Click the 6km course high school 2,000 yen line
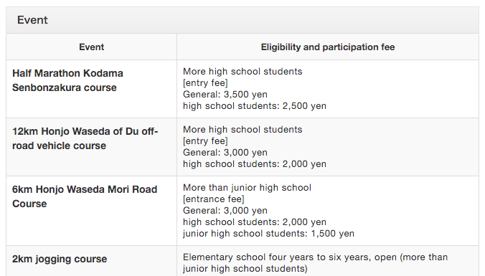Image resolution: width=485 pixels, height=276 pixels. click(254, 222)
